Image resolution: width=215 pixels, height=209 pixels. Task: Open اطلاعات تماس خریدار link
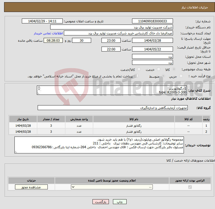(x=48, y=33)
